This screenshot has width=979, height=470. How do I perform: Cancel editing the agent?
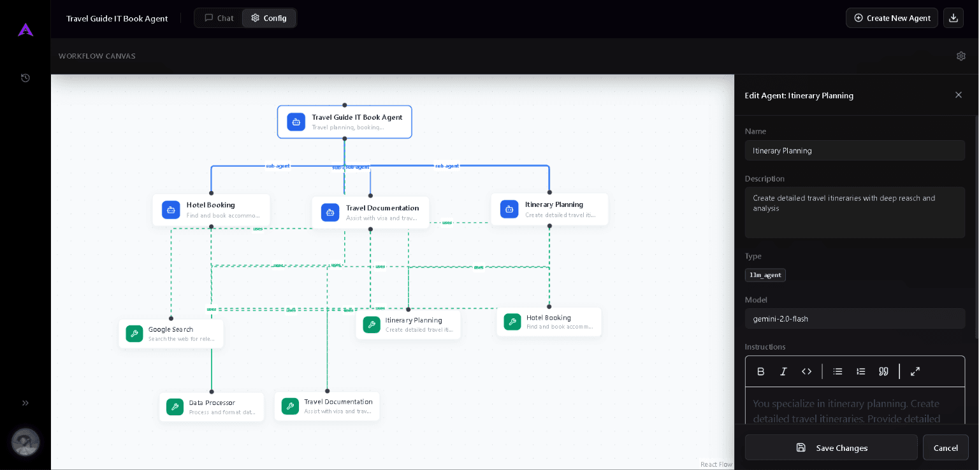(946, 448)
